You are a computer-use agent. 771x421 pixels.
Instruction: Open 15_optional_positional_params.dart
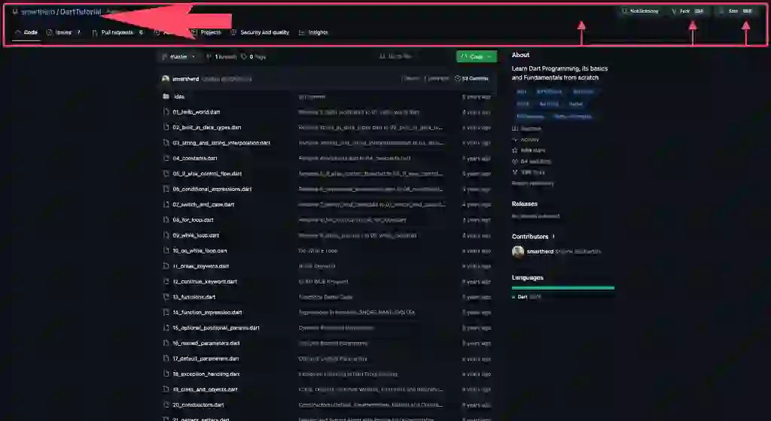click(216, 328)
